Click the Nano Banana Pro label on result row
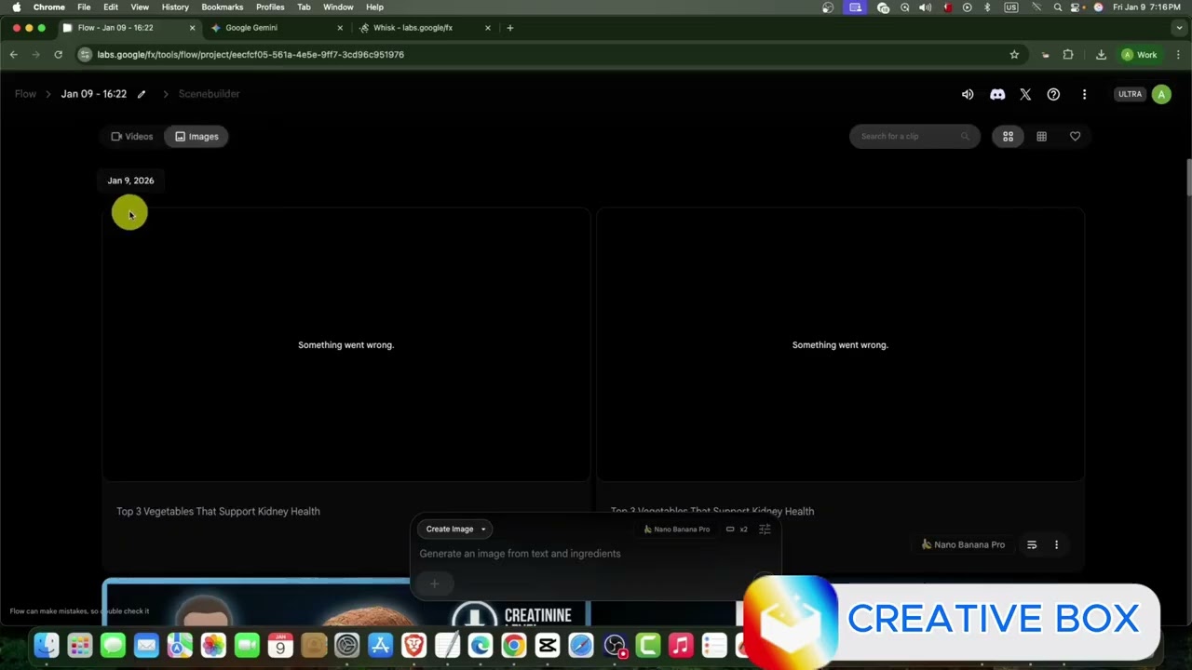The width and height of the screenshot is (1192, 670). (963, 545)
